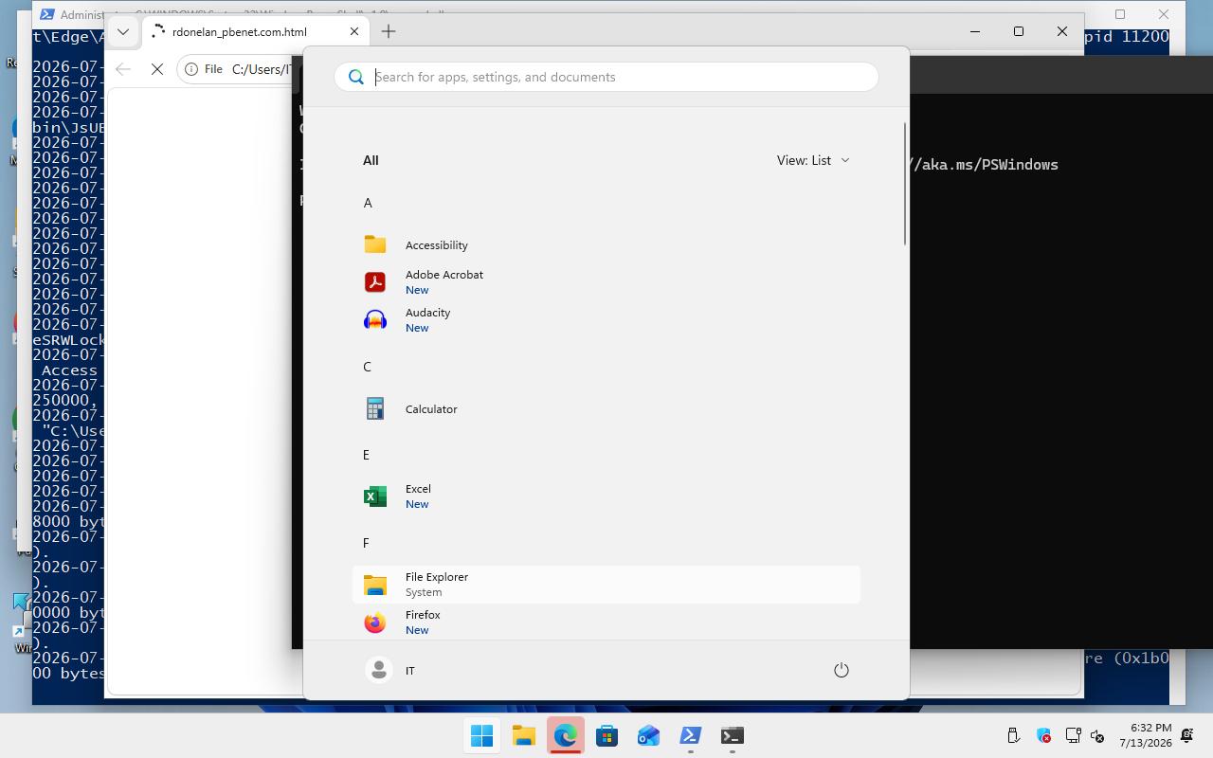Image resolution: width=1213 pixels, height=758 pixels.
Task: Select the rdonelan_pbenet.com.html tab in Edge
Action: coord(255,31)
